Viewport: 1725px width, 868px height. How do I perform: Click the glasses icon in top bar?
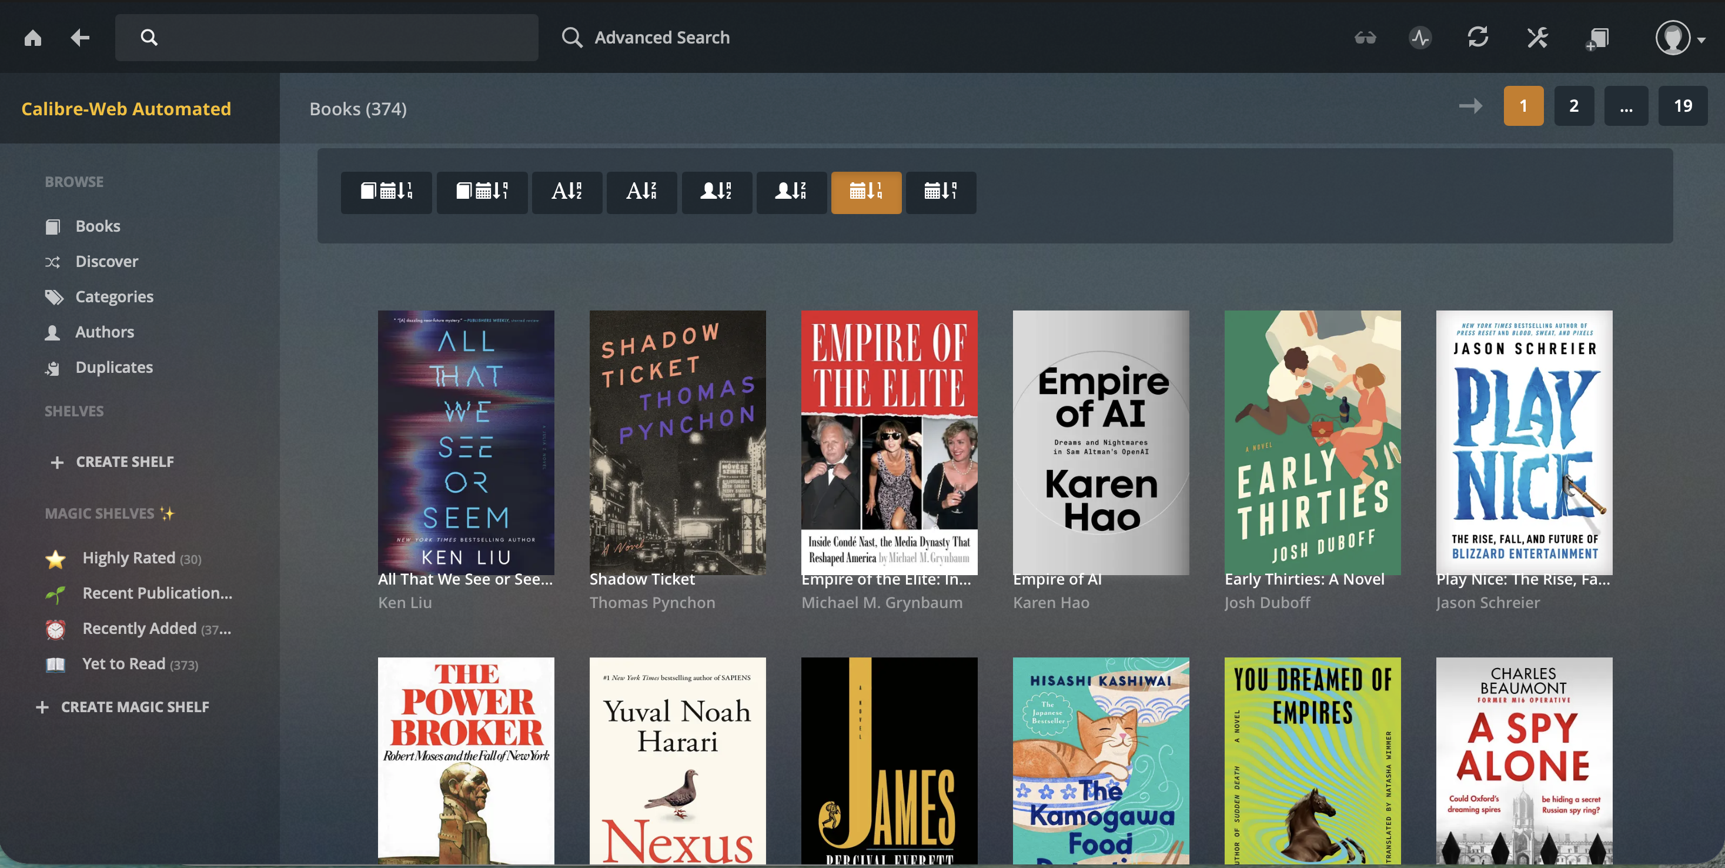1365,38
